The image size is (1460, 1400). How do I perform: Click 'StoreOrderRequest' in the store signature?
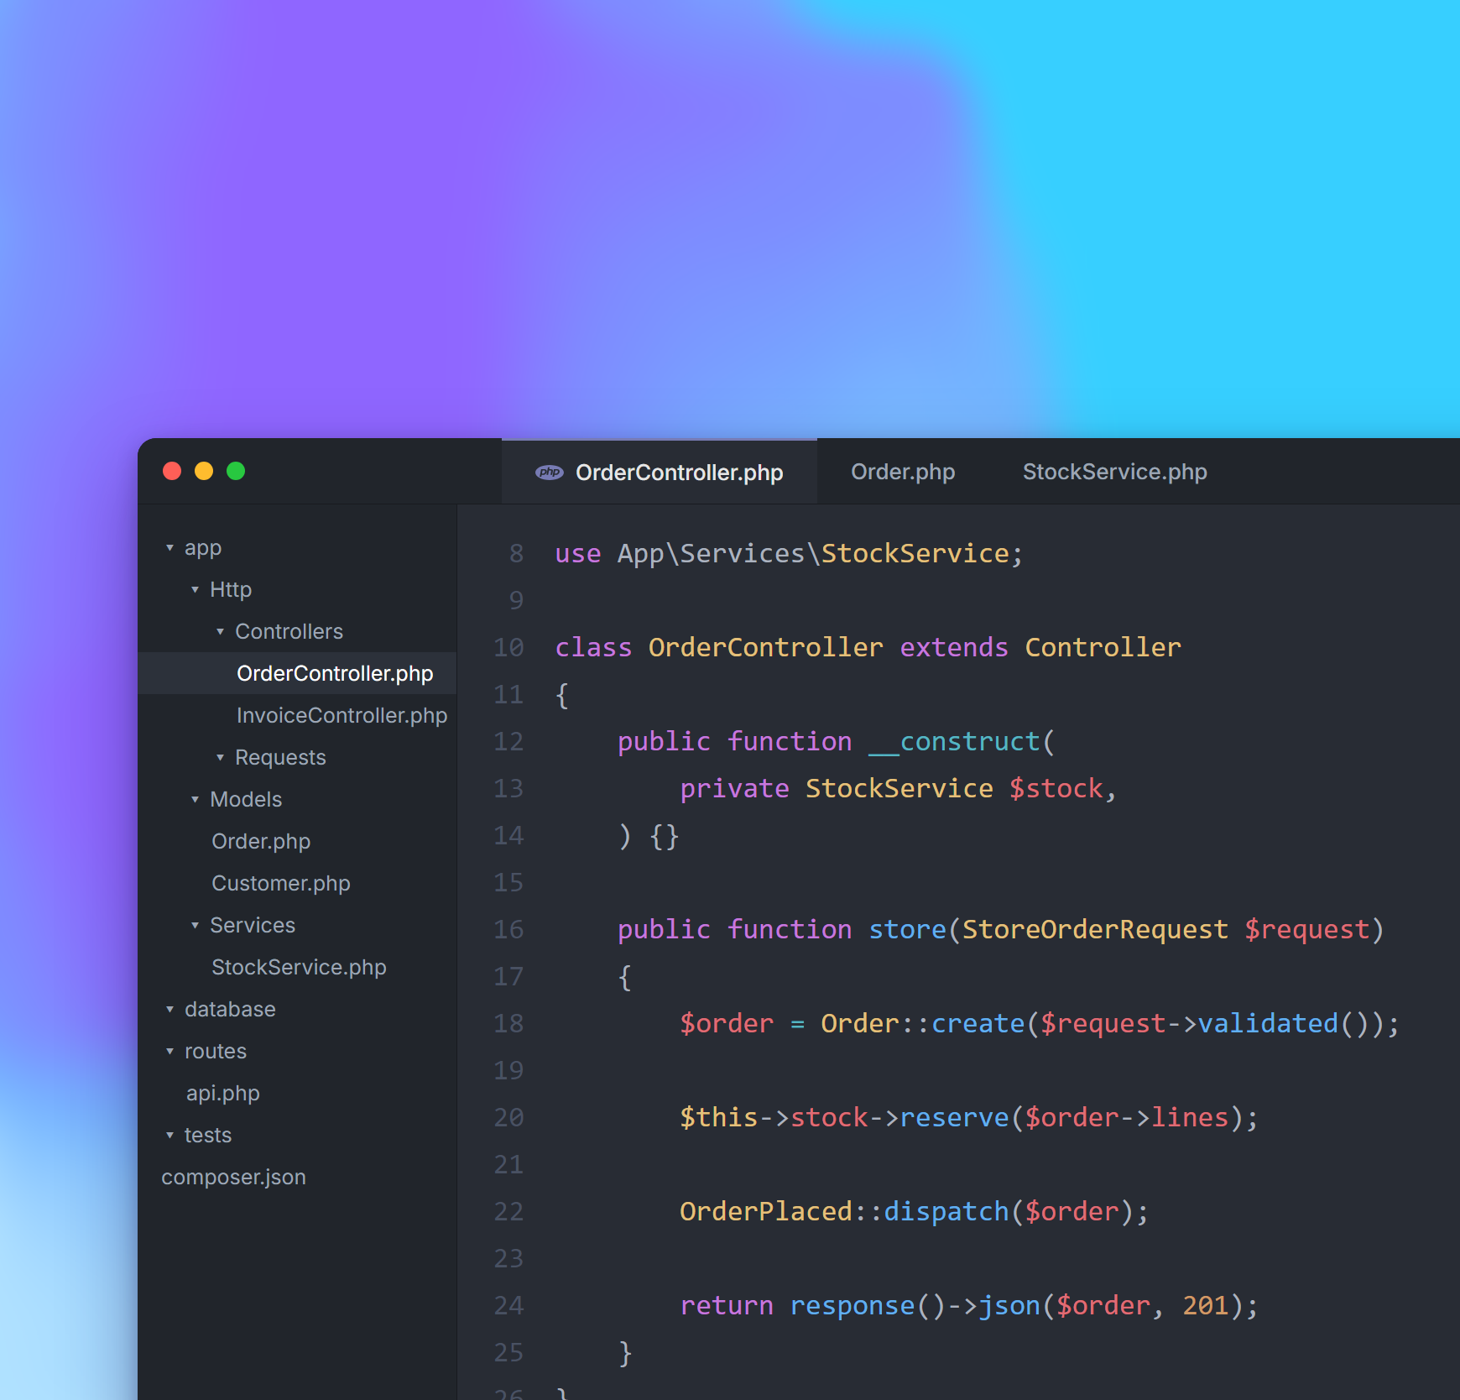click(x=1095, y=929)
